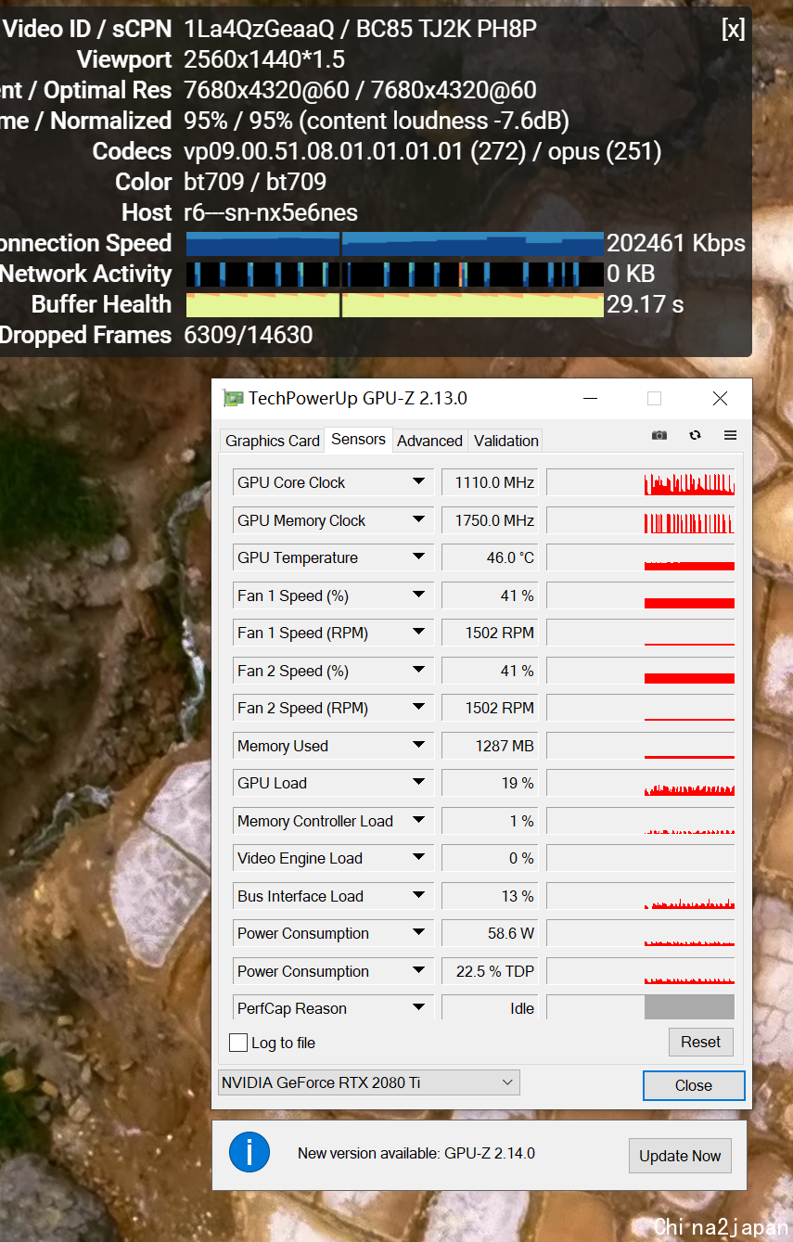Switch to the Advanced tab

click(x=429, y=441)
